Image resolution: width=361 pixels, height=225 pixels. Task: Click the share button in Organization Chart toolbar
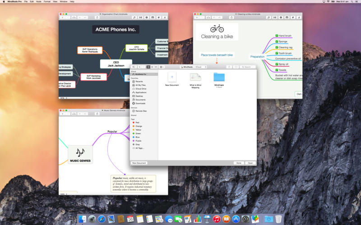[97, 17]
